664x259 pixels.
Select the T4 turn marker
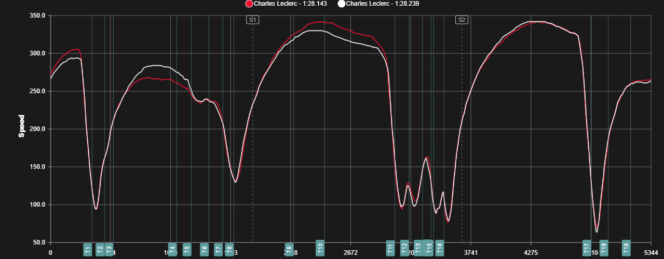(x=172, y=249)
